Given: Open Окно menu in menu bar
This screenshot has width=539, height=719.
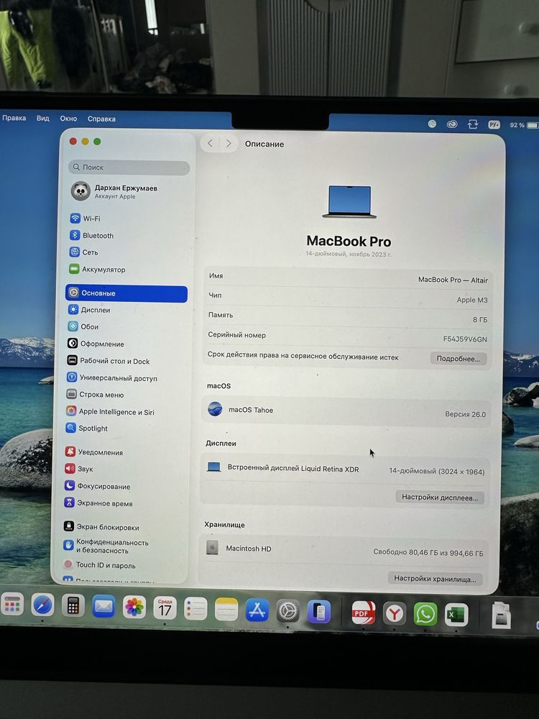Looking at the screenshot, I should coord(68,119).
